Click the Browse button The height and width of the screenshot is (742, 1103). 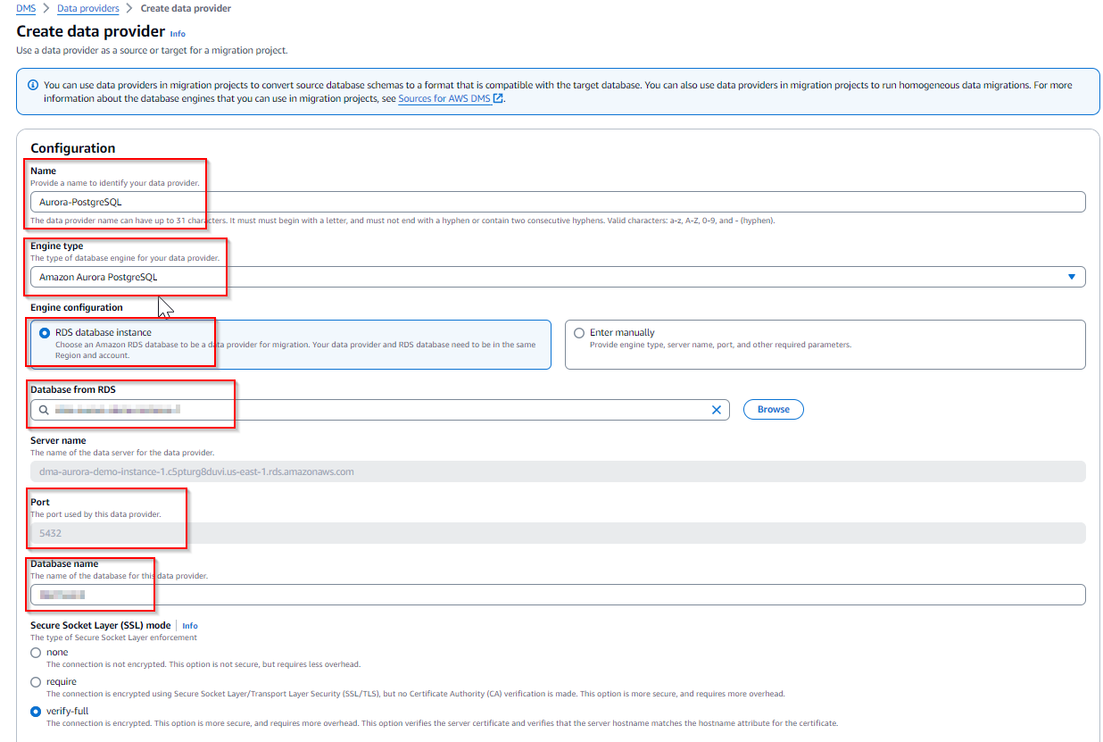(x=774, y=409)
